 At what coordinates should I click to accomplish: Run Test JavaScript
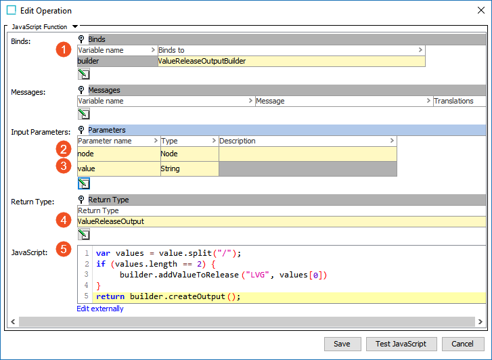click(x=401, y=344)
